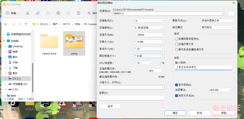Image resolution: width=244 pixels, height=119 pixels.
Task: Click the password input field
Action: tap(203, 68)
